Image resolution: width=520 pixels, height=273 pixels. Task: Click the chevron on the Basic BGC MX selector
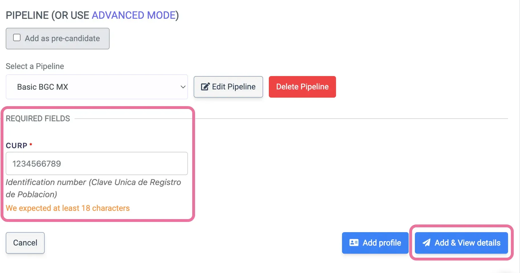[183, 87]
